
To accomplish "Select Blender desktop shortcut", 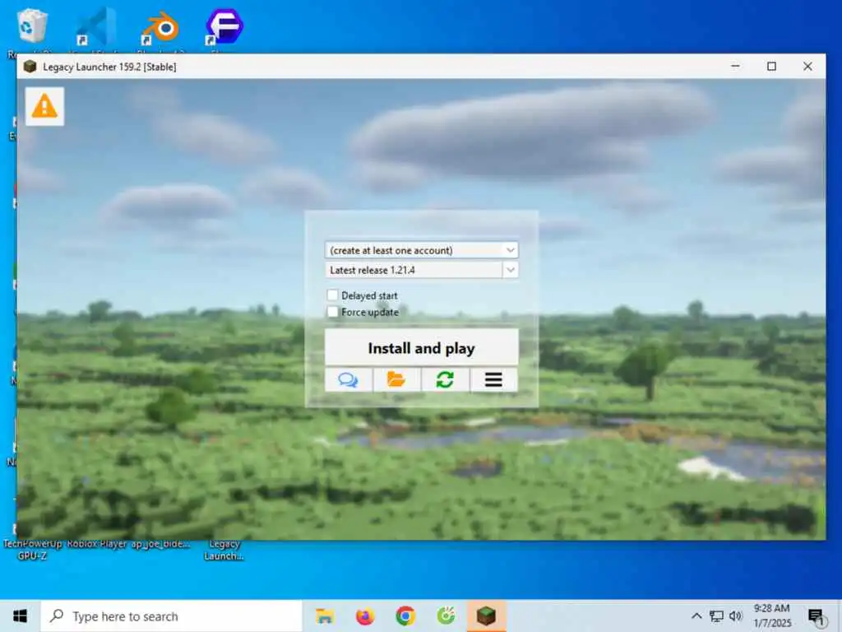I will tap(160, 27).
